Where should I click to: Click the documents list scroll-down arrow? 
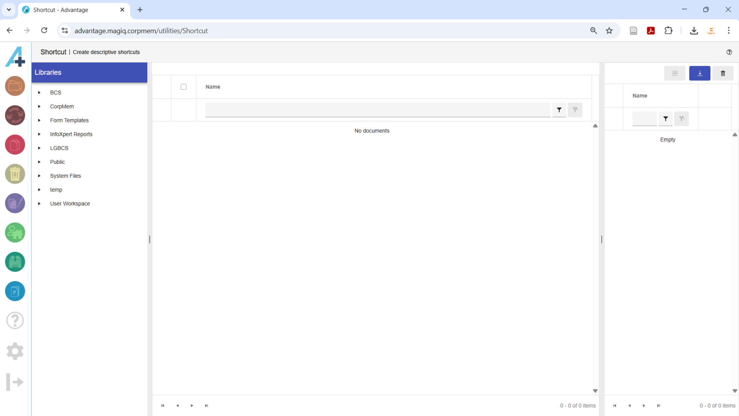click(x=595, y=391)
